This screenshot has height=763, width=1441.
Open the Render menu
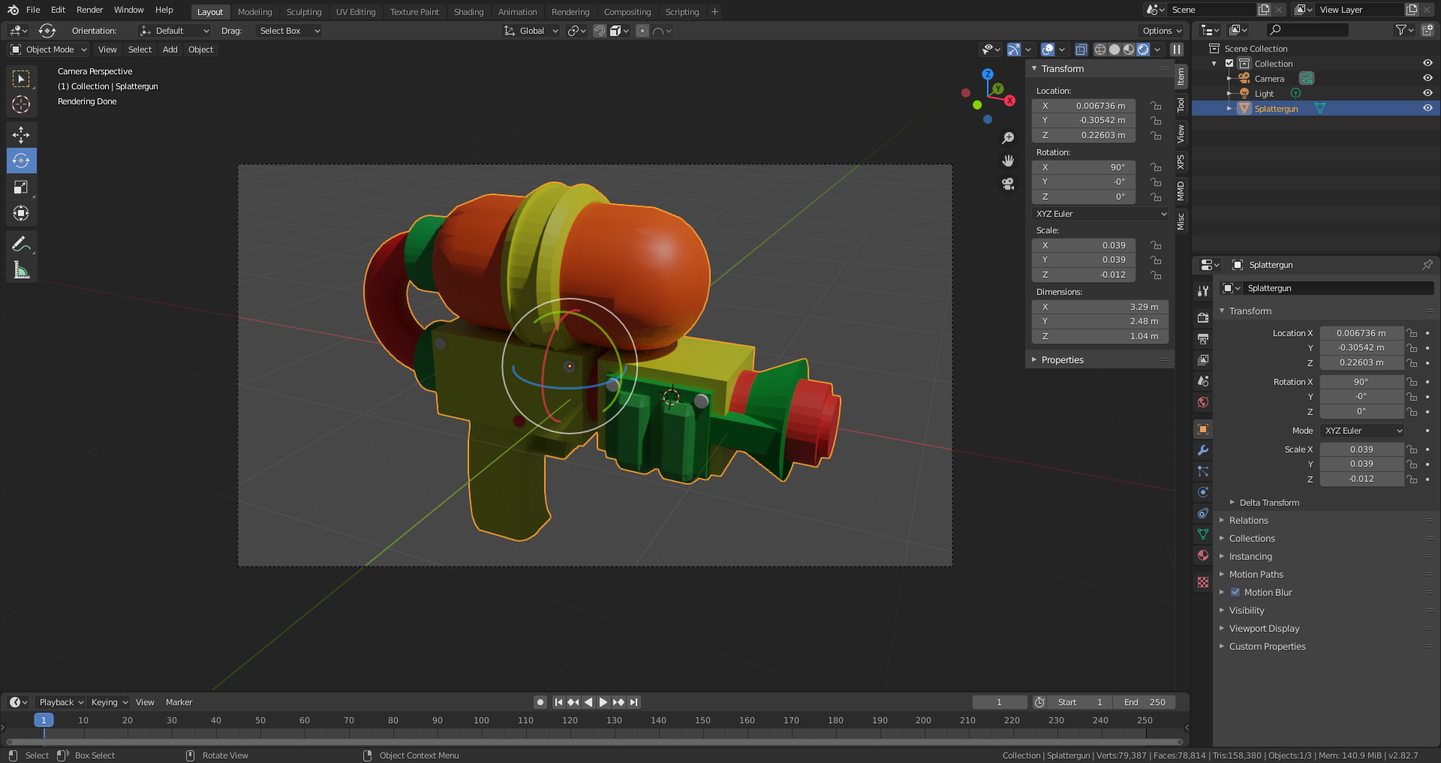coord(89,10)
